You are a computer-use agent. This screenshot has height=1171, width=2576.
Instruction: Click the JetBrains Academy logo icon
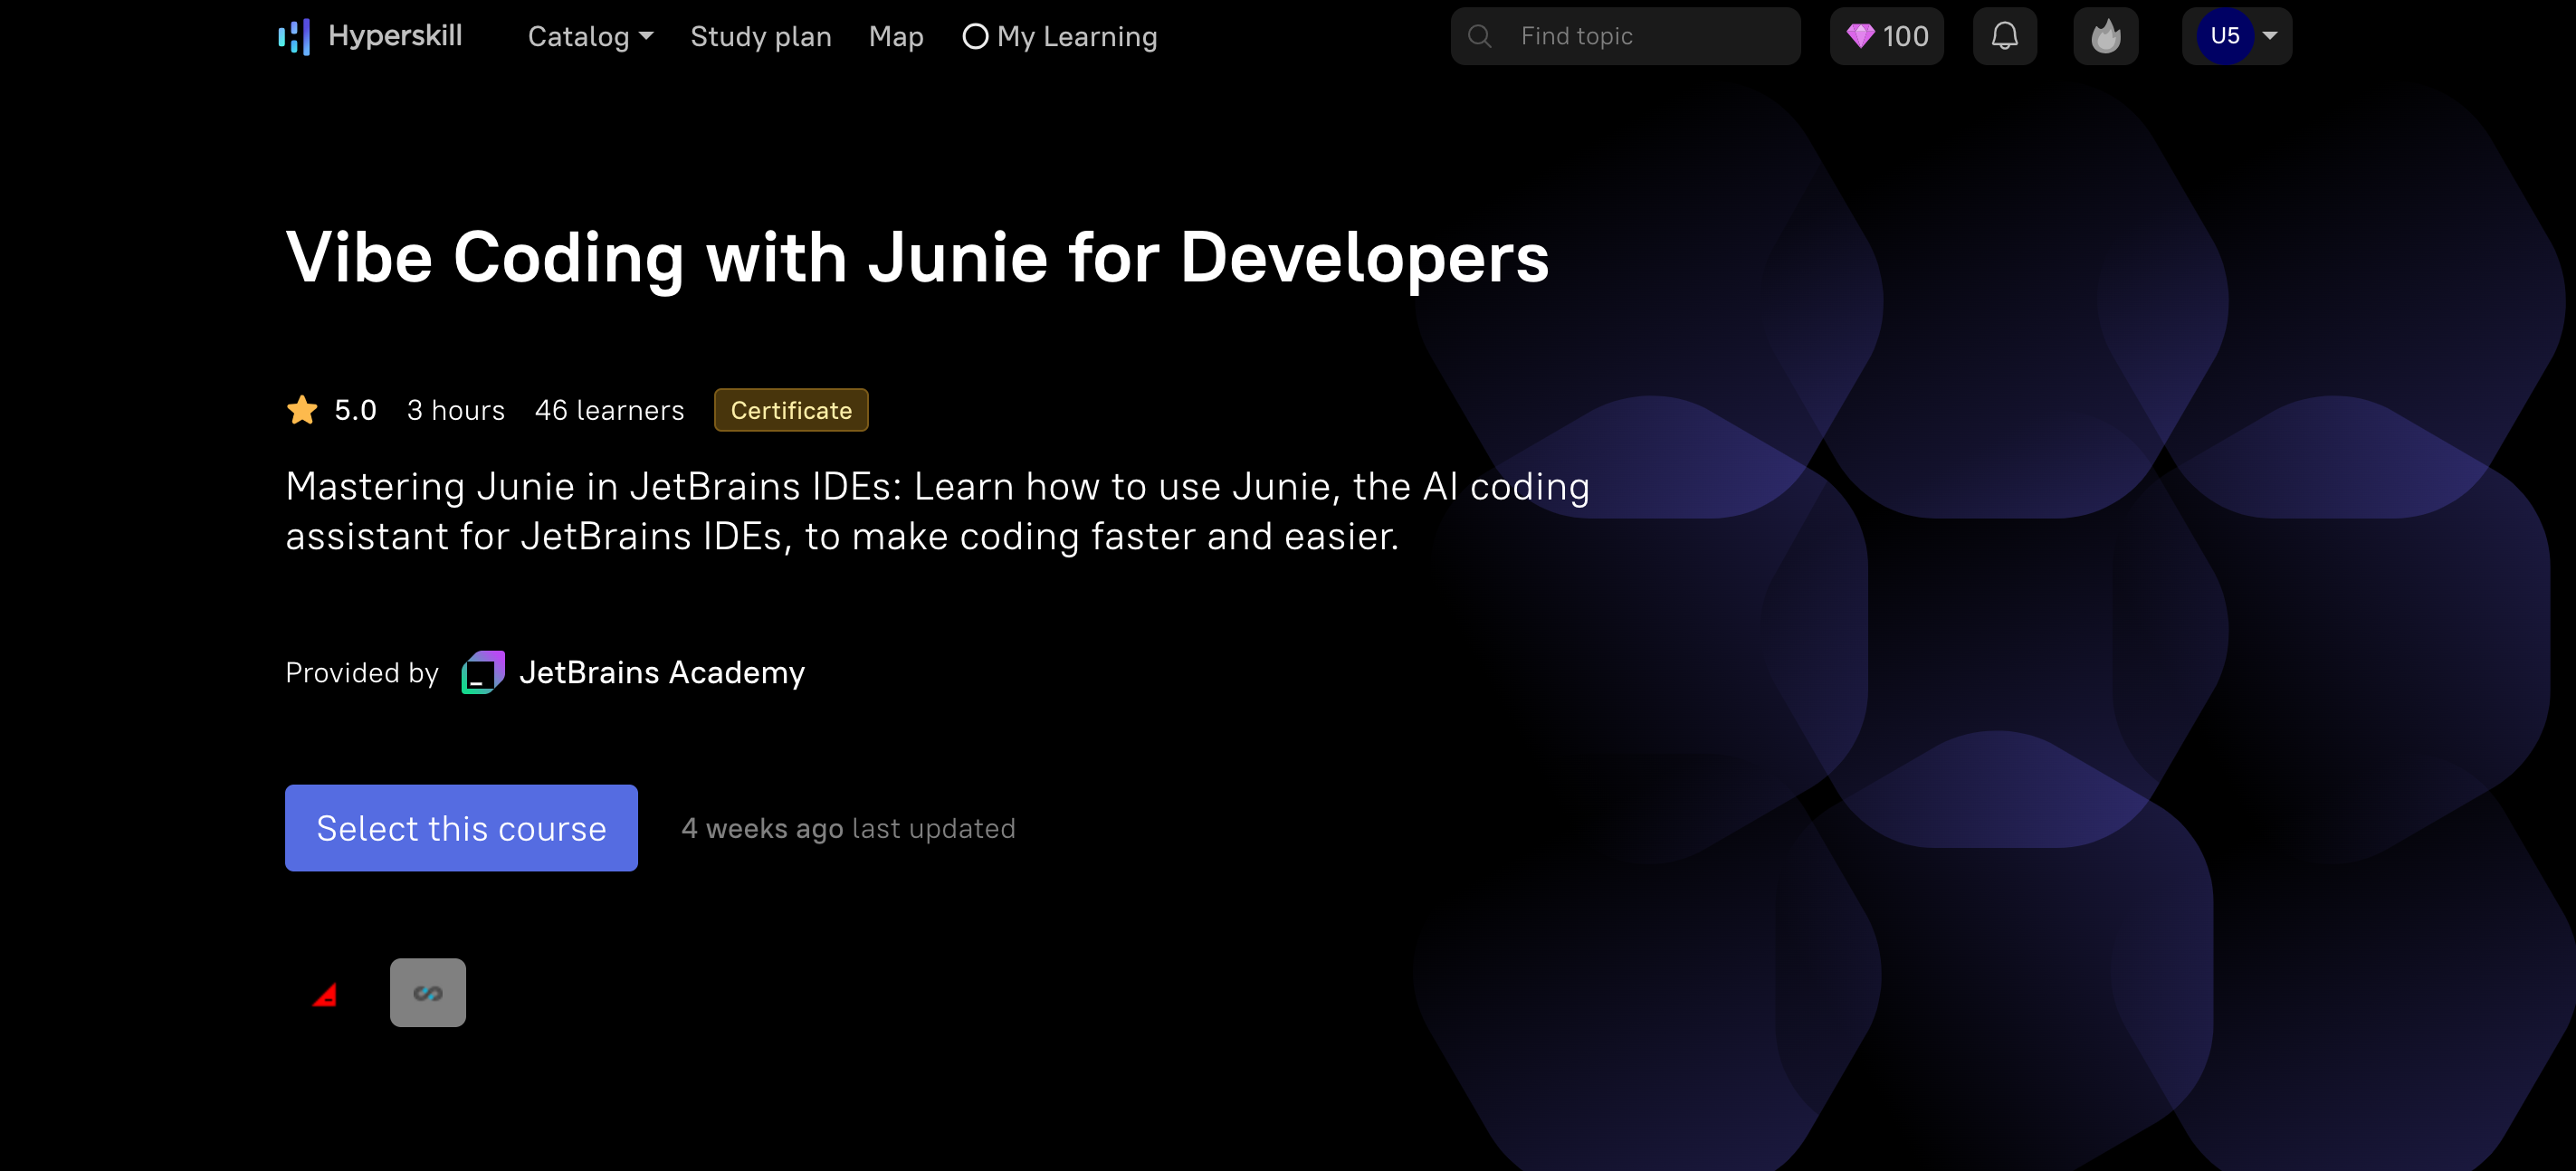pyautogui.click(x=482, y=672)
